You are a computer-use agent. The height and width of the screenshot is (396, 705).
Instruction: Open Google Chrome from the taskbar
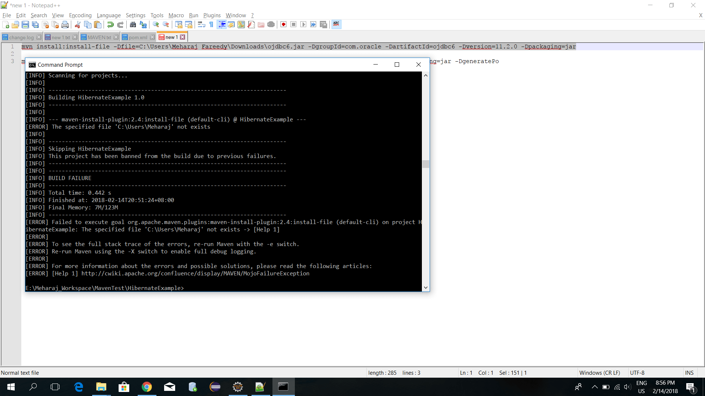click(147, 387)
